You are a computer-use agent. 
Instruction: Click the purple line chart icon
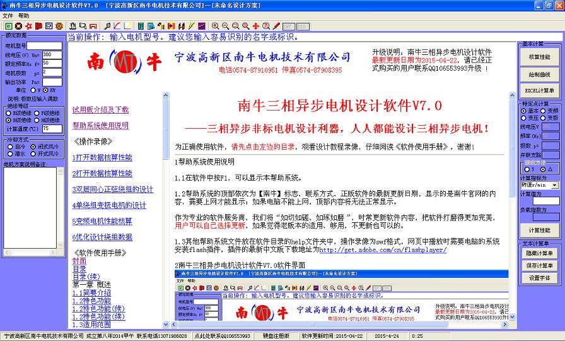coord(201,26)
